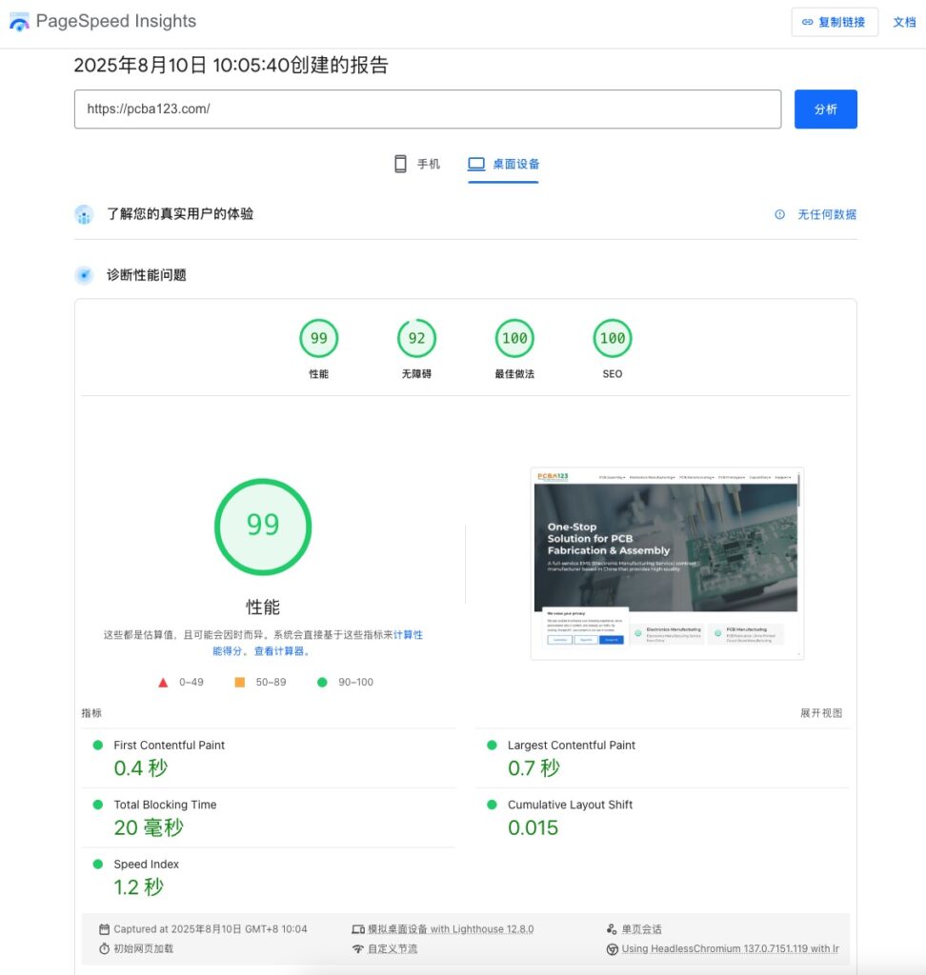Click the 初始网页加载 stopwatch icon

click(105, 947)
